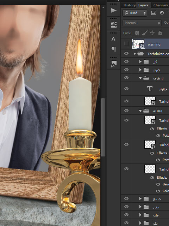
Task: Select the warning layer name
Action: 154,44
